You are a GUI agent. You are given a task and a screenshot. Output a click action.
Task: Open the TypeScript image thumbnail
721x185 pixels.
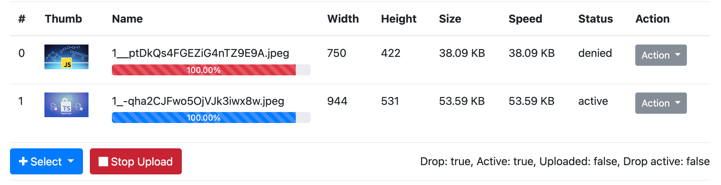pyautogui.click(x=66, y=105)
